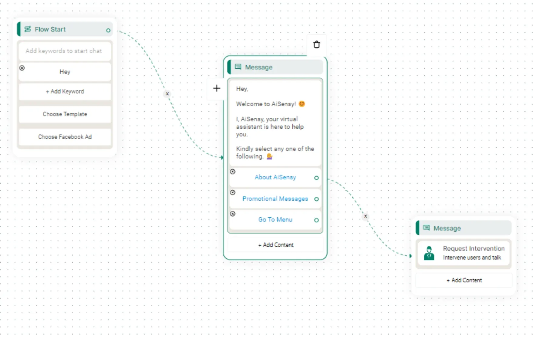533x340 pixels.
Task: Click the Promotional Messages output connector circle
Action: coord(316,199)
